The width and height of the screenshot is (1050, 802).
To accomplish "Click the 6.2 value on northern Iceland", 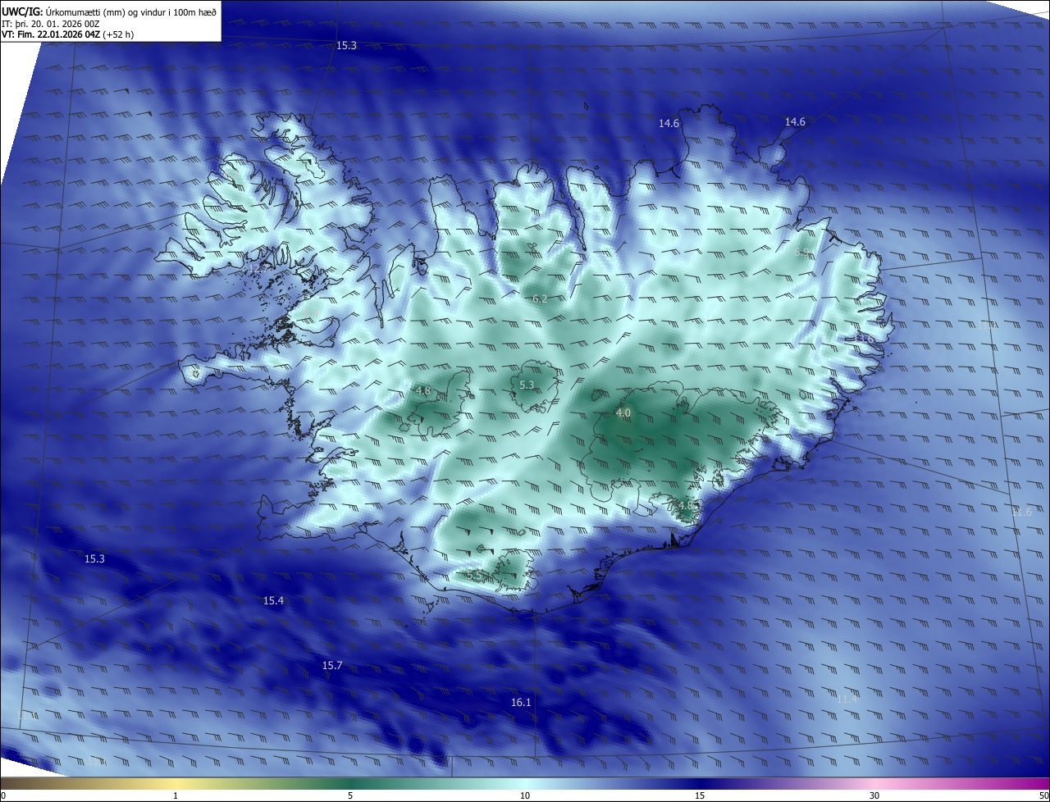I will (540, 299).
